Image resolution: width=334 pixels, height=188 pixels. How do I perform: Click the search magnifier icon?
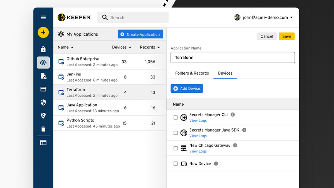[105, 17]
